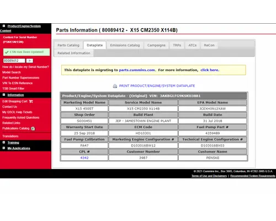276x221 pixels.
Task: Follow the parts.cummins.com link
Action: tap(137, 70)
